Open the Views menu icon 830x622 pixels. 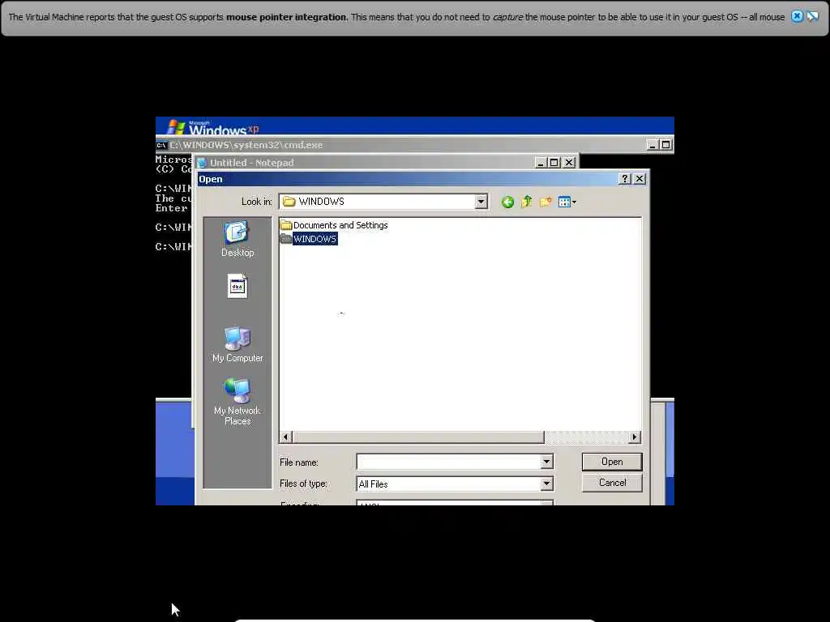click(x=567, y=202)
